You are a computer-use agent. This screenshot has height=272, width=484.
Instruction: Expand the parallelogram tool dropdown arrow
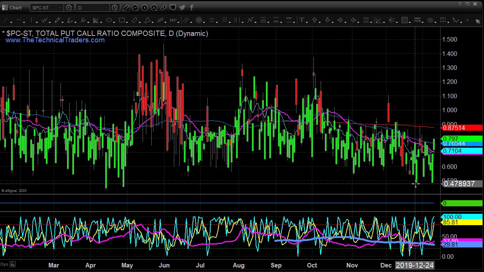(140, 22)
